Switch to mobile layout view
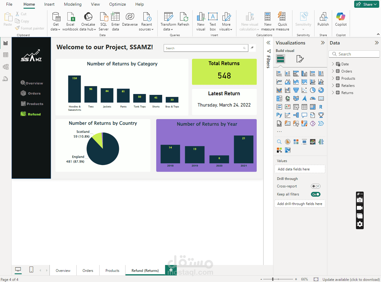381x282 pixels. point(31,270)
